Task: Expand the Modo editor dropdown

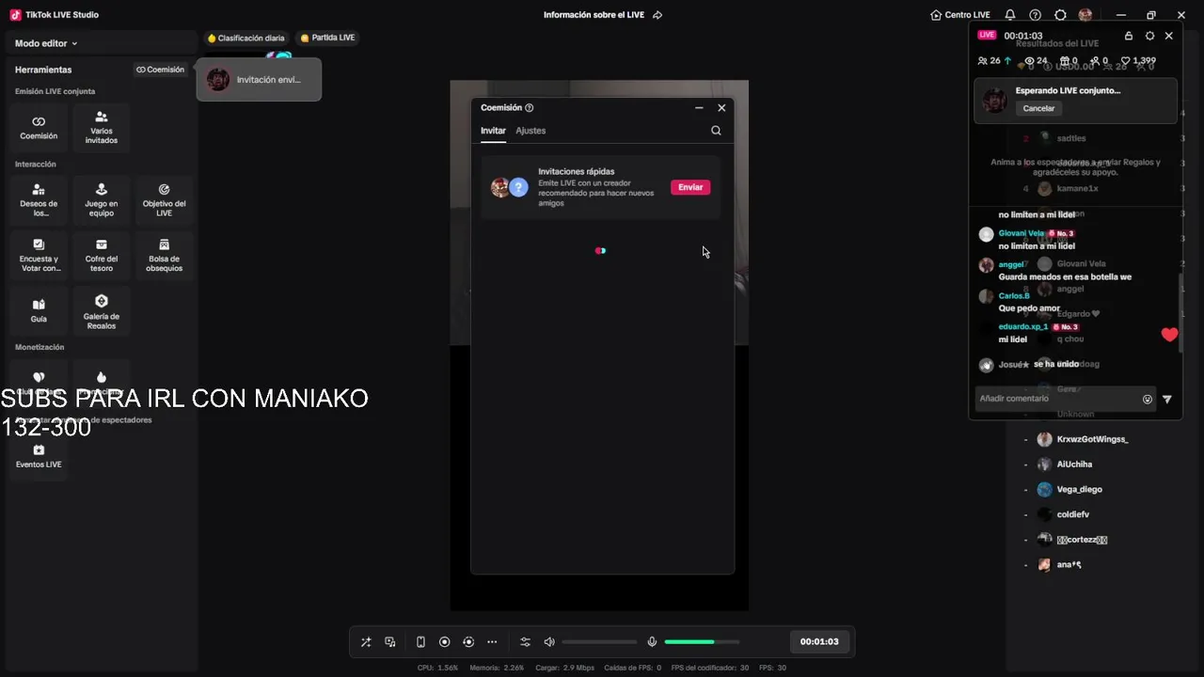Action: (x=46, y=43)
